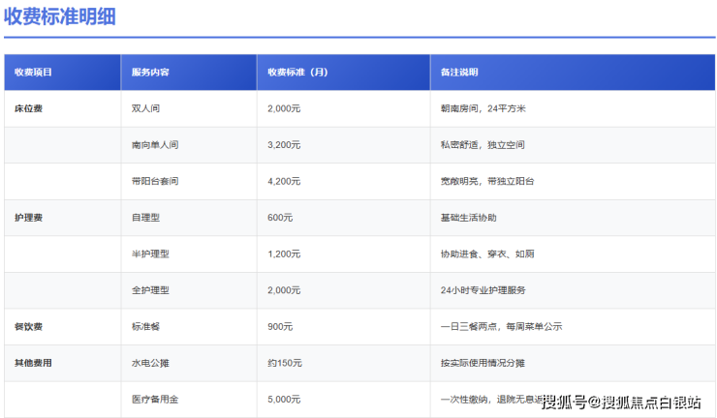717x418 pixels.
Task: Select the 餐饮费 category cell
Action: pyautogui.click(x=28, y=326)
